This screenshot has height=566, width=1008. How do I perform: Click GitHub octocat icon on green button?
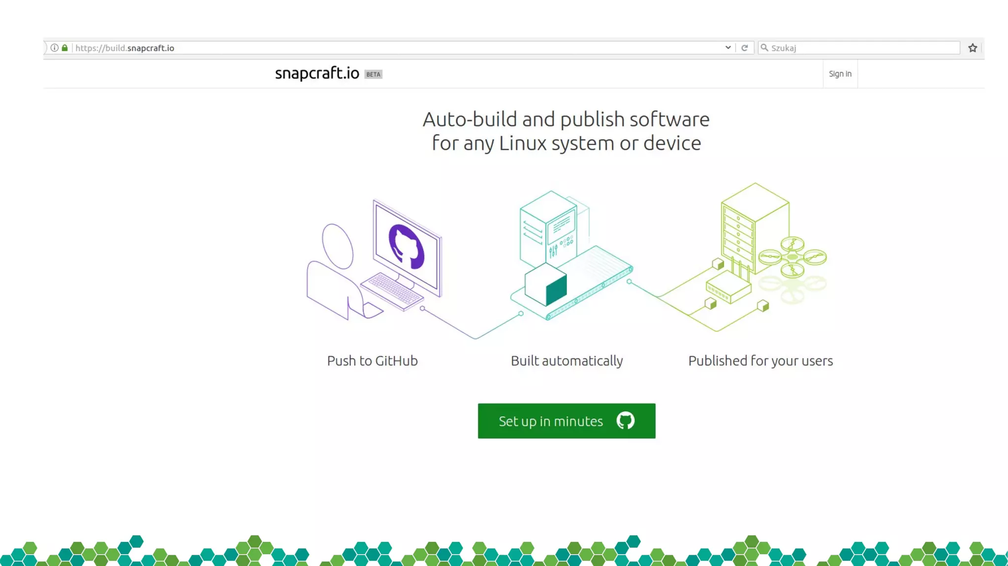click(x=626, y=421)
